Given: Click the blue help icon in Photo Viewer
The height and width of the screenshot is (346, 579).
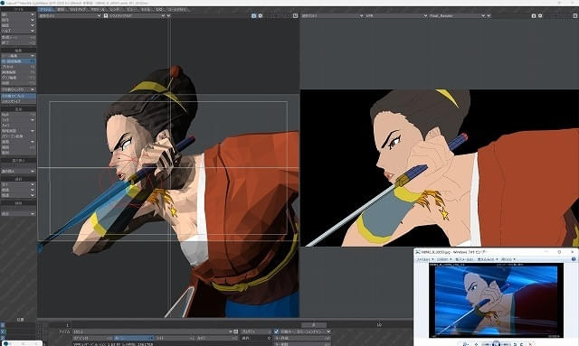Looking at the screenshot, I should pyautogui.click(x=574, y=259).
